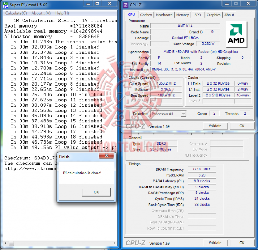258x250 pixels.
Task: Open the Help(H) menu
Action: point(62,13)
